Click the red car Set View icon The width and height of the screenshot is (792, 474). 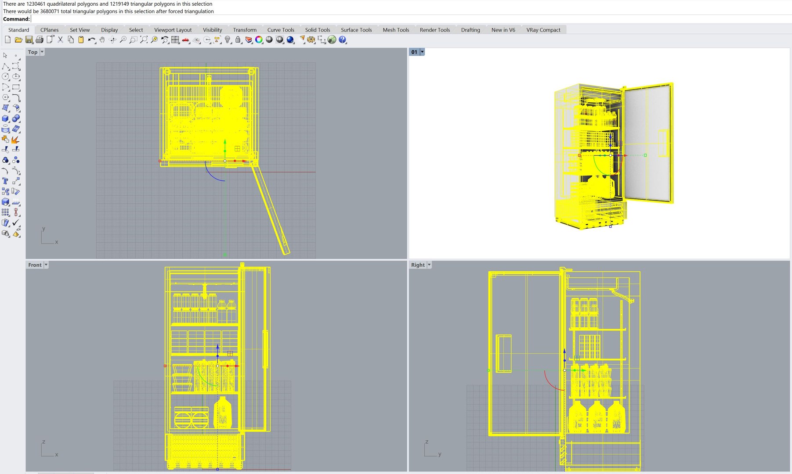(186, 40)
